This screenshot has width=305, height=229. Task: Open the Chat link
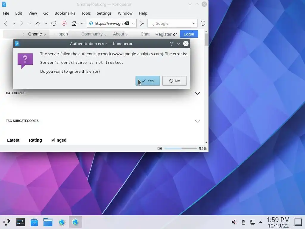145,34
